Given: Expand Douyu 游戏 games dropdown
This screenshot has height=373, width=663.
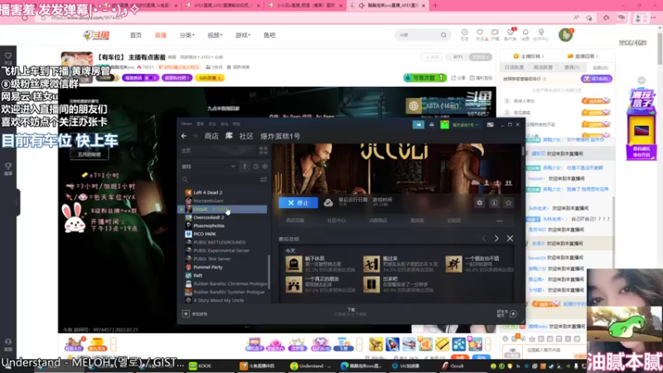Looking at the screenshot, I should point(243,35).
